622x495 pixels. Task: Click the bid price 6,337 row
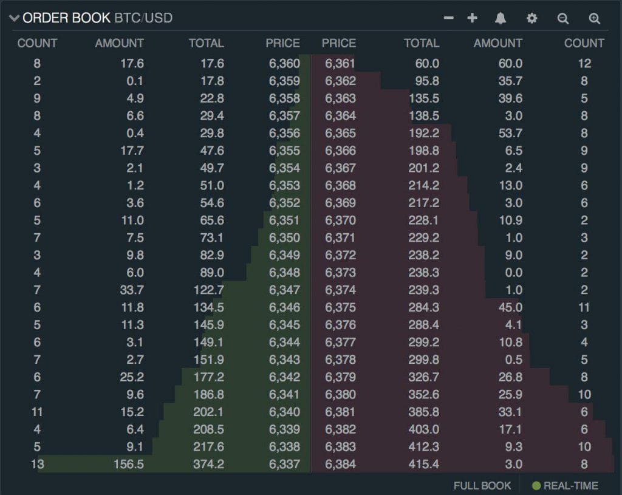[x=284, y=465]
